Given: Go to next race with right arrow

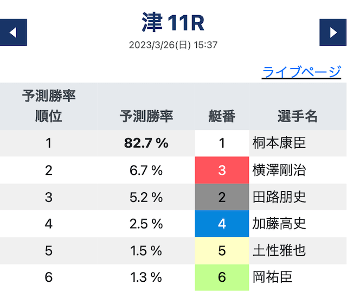Looking at the screenshot, I should 333,33.
